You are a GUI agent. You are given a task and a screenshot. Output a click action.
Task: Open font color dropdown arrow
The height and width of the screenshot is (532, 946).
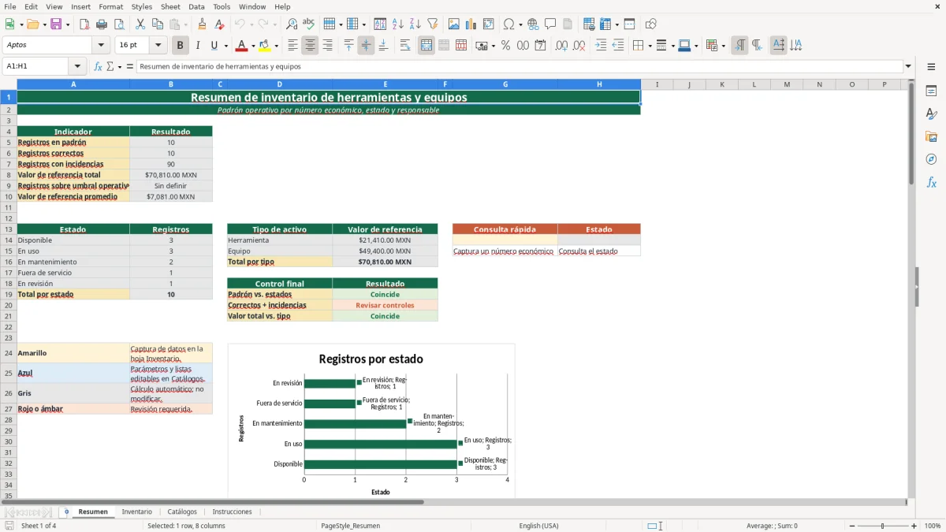pos(252,46)
